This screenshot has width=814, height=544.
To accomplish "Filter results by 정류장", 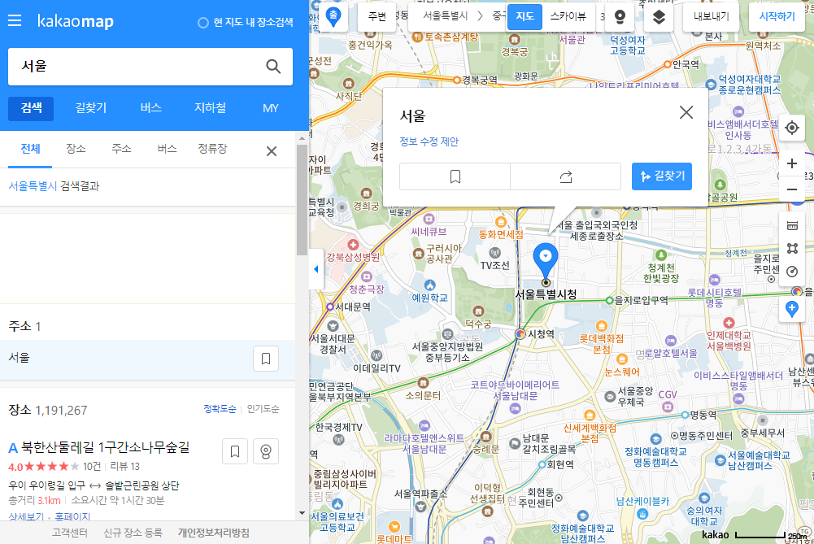I will point(212,149).
